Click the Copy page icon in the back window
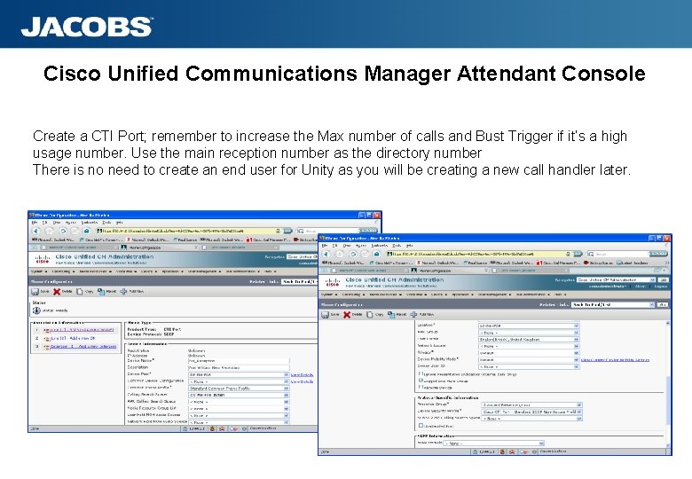 [80, 292]
